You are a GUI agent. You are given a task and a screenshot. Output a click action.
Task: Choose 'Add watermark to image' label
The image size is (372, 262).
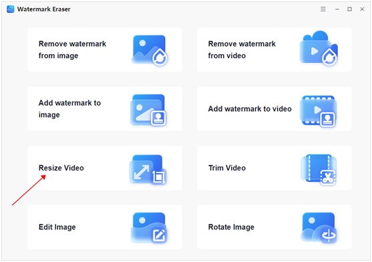69,109
